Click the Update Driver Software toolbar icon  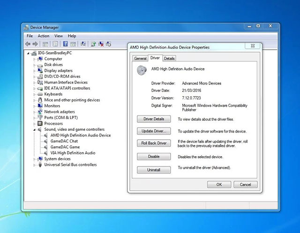click(x=93, y=44)
